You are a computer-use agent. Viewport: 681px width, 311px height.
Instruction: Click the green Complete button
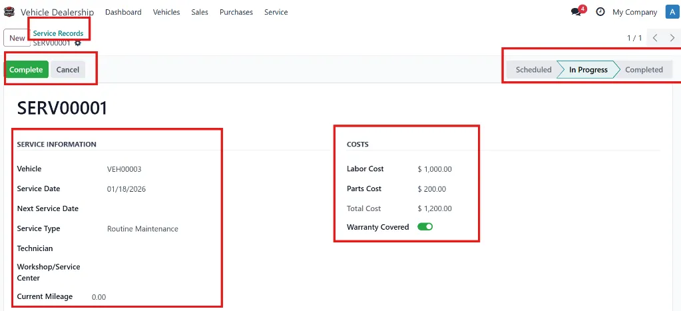pos(26,69)
